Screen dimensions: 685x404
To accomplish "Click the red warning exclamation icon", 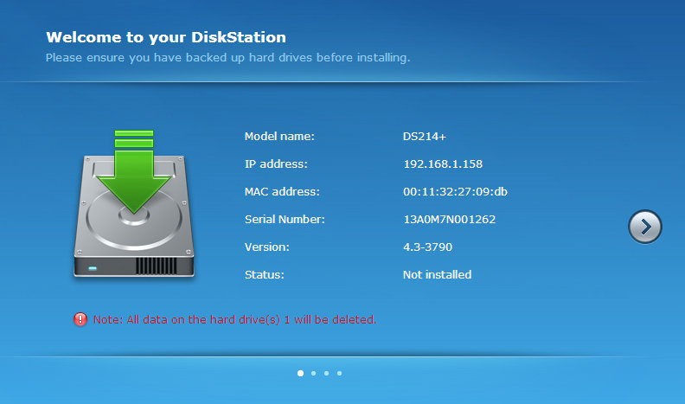I will pyautogui.click(x=80, y=319).
